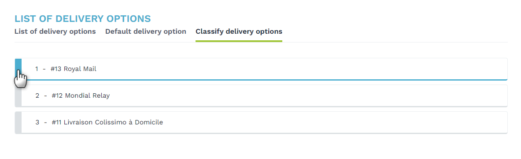The image size is (521, 159).
Task: Click the word Relay in the second row
Action: pos(102,96)
